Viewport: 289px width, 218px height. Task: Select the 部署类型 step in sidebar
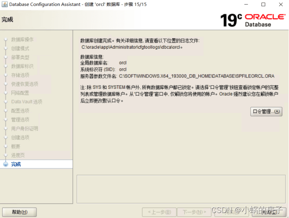pos(20,57)
